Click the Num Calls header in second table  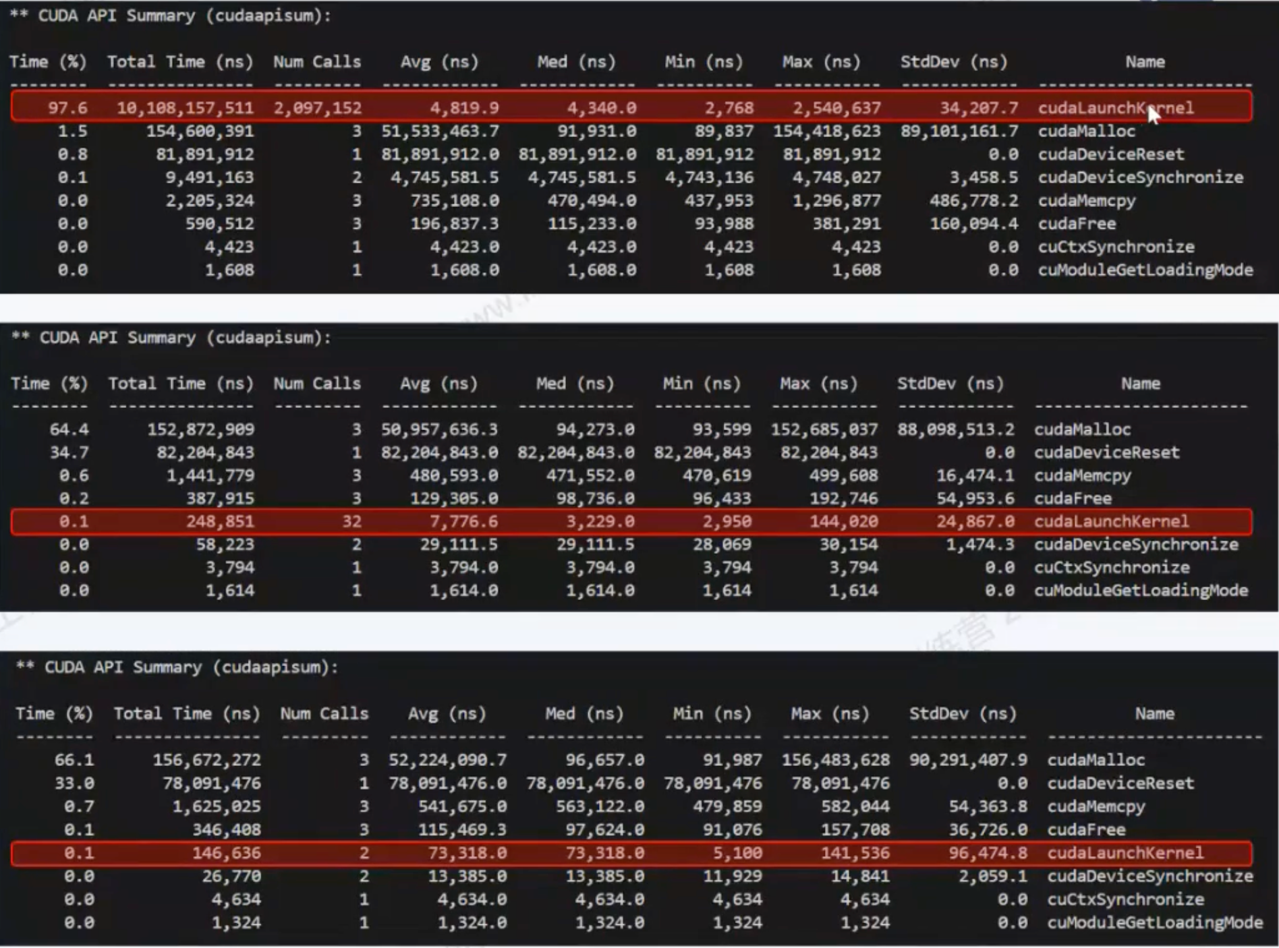[317, 384]
